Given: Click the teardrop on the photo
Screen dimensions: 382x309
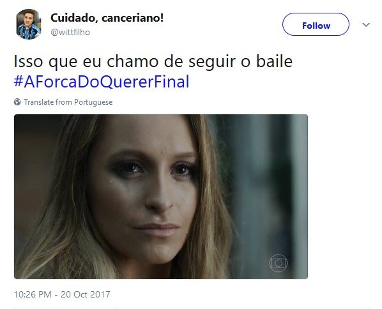Looking at the screenshot, I should pyautogui.click(x=140, y=181).
